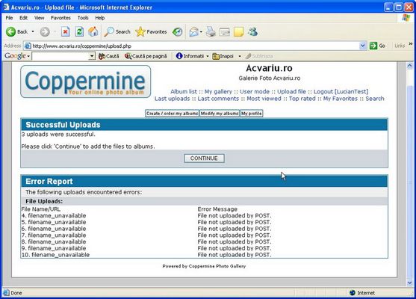Click the green Go arrow button
The width and height of the screenshot is (416, 299).
(373, 46)
